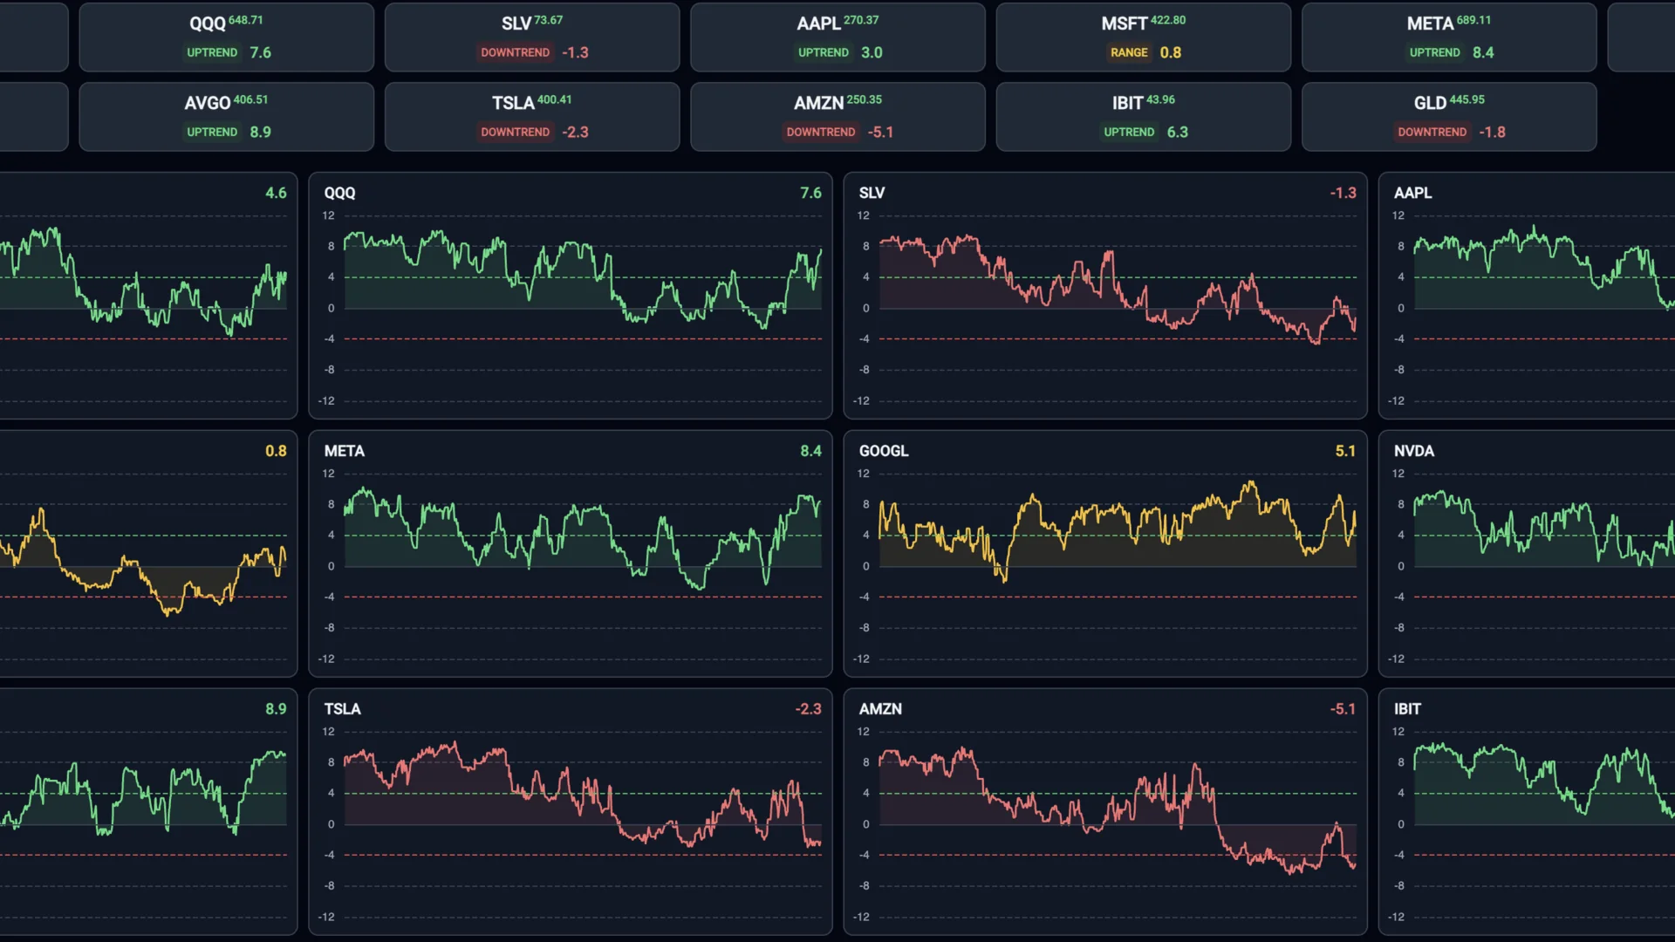
Task: Click the GOOGL chart title label
Action: tap(883, 451)
